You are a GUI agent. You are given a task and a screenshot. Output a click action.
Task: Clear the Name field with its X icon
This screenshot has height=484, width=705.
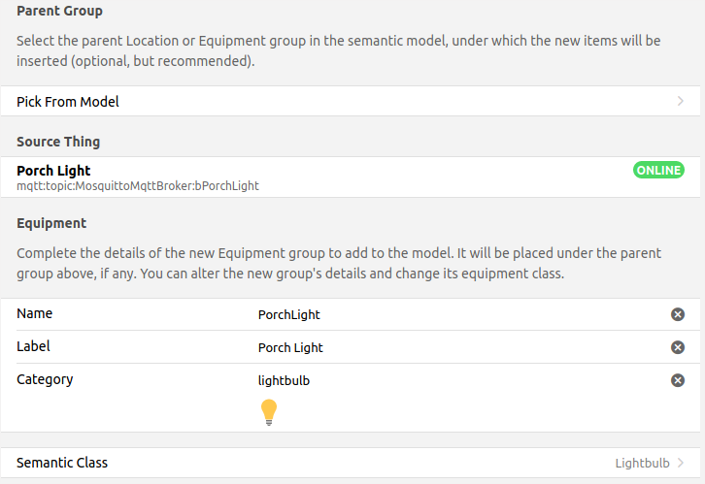(x=678, y=314)
